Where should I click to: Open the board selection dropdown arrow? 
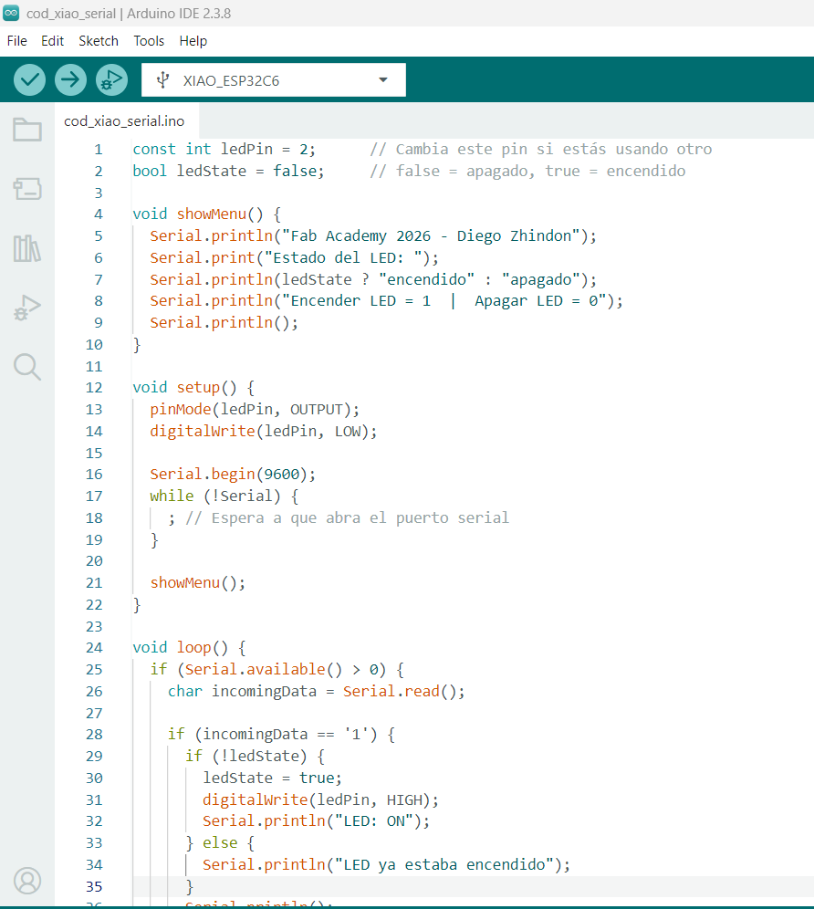pyautogui.click(x=383, y=79)
